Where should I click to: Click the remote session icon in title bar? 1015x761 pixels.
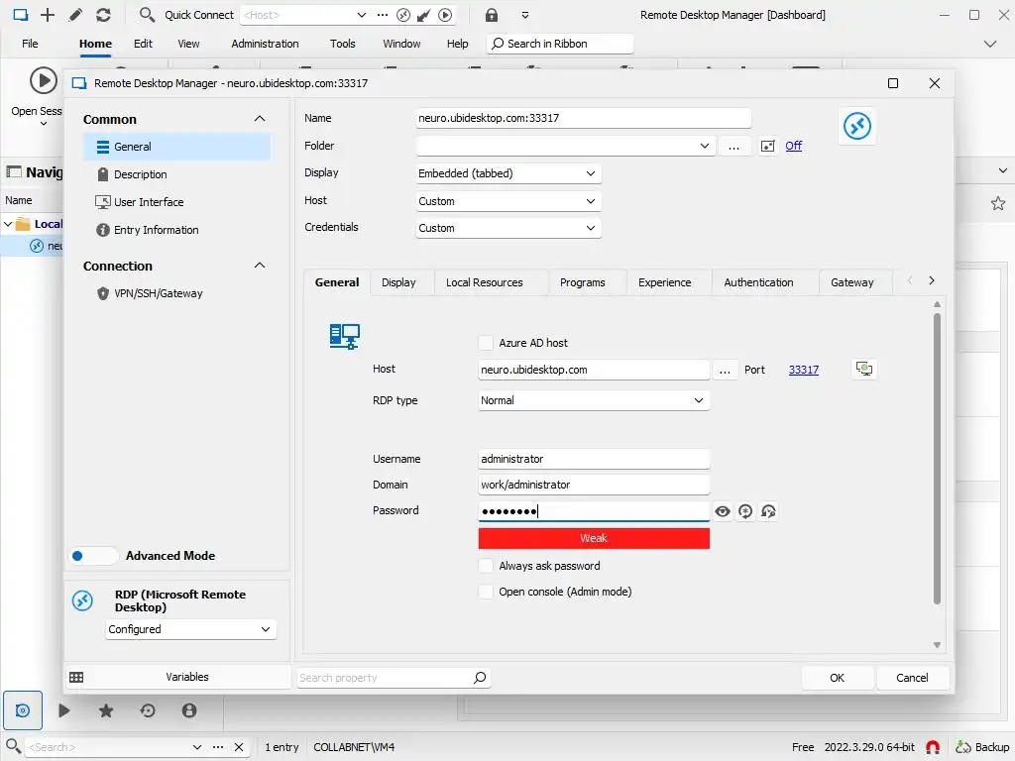tap(403, 14)
